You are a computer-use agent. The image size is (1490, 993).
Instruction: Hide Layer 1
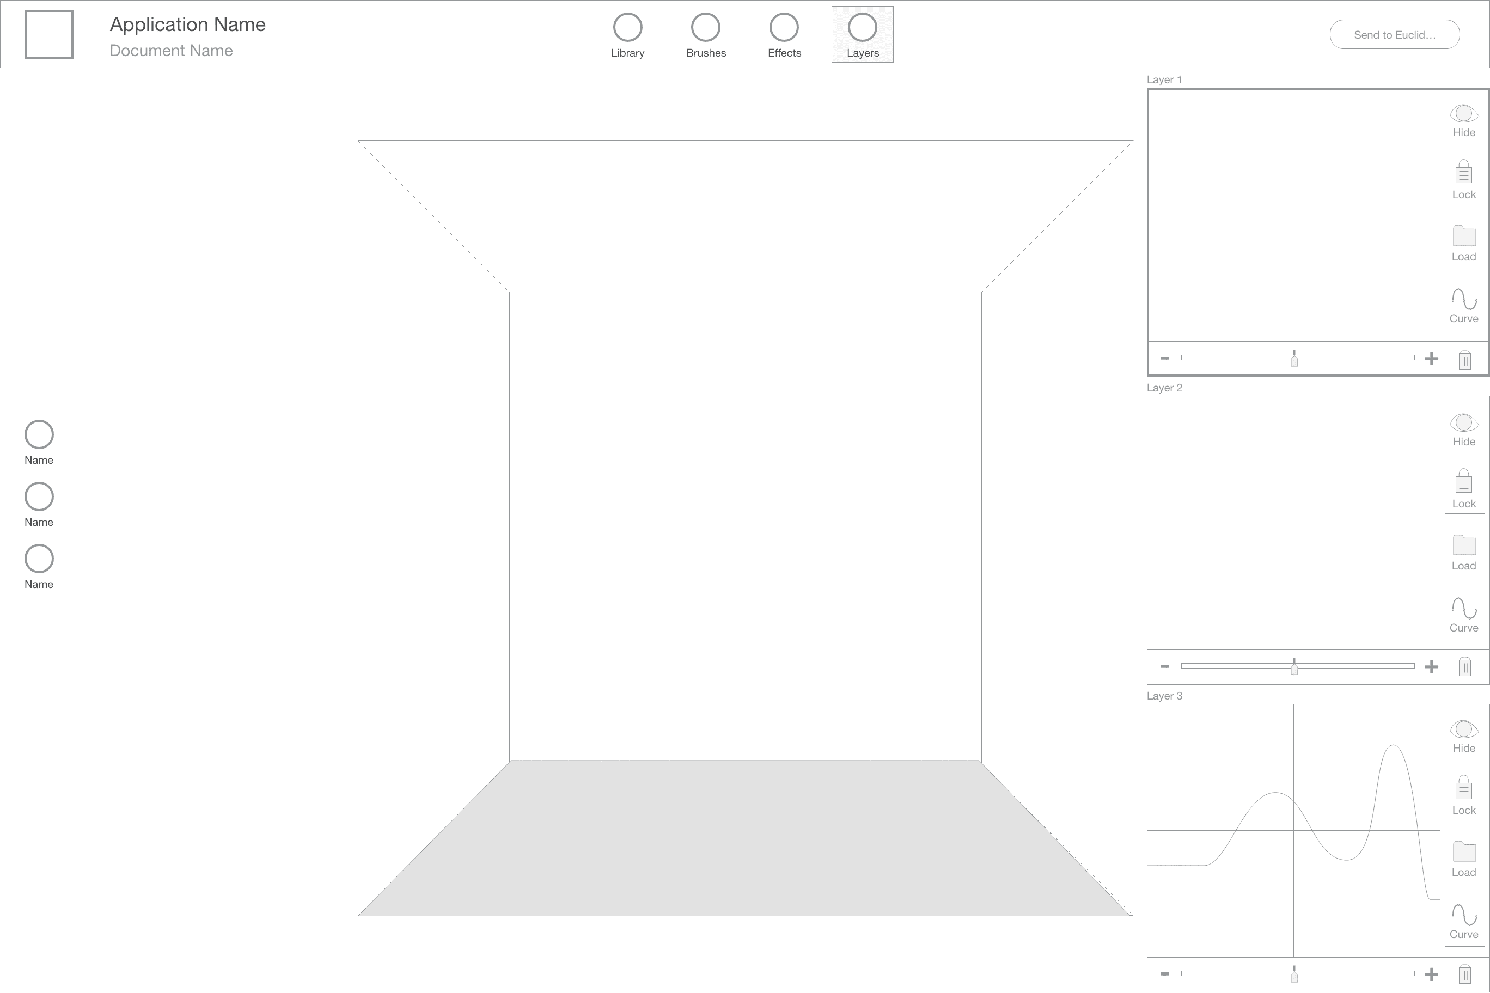tap(1463, 120)
